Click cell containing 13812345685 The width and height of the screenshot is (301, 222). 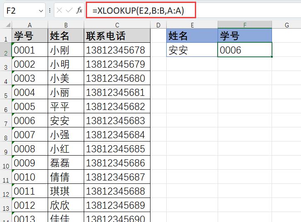(x=117, y=149)
